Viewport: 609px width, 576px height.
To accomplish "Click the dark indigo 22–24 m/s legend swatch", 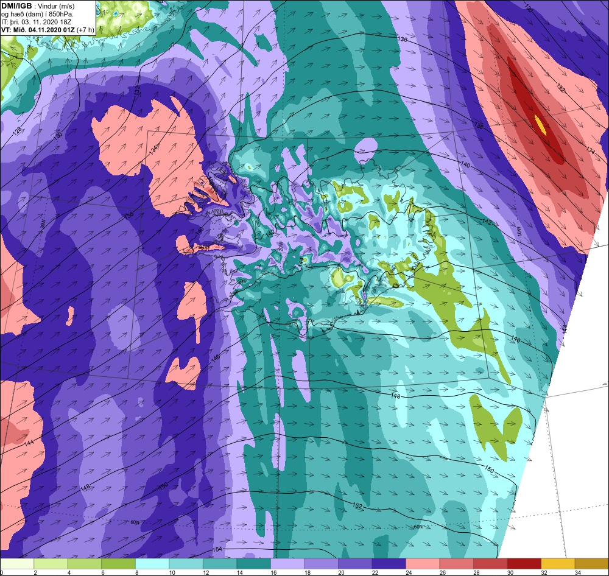I will [x=389, y=564].
